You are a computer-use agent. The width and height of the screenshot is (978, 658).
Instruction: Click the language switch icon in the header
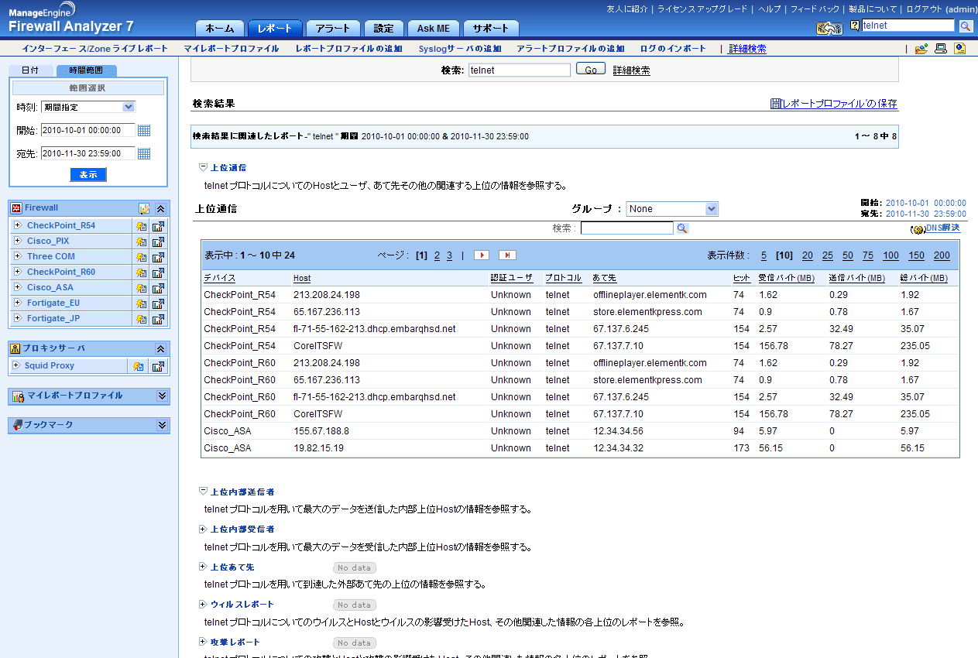829,28
